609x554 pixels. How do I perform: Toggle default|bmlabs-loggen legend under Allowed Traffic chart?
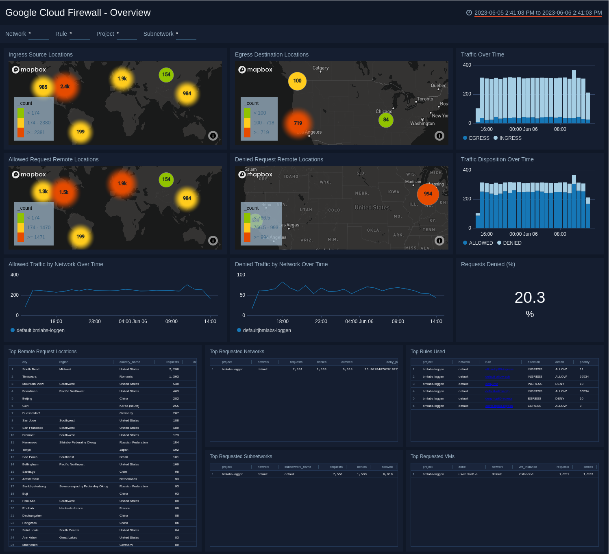(x=37, y=330)
